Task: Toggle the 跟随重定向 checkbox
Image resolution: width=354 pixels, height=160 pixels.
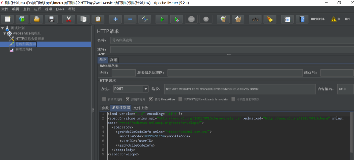Action: point(127,99)
